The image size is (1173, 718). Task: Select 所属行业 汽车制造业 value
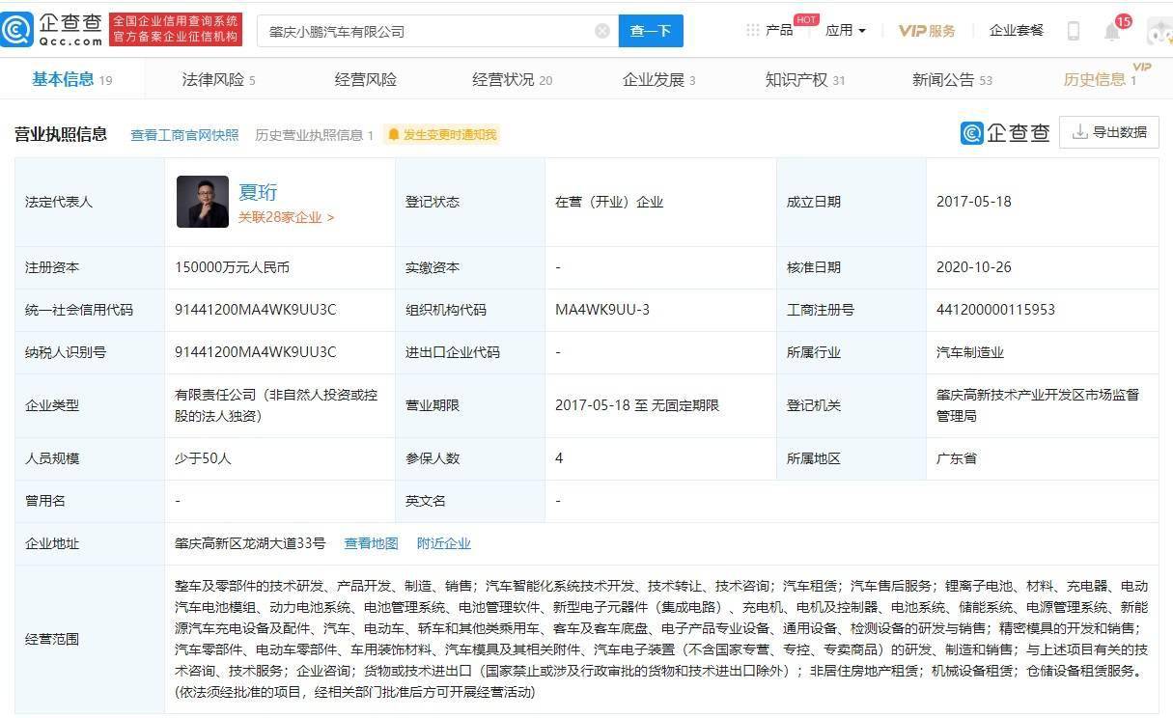(x=970, y=352)
